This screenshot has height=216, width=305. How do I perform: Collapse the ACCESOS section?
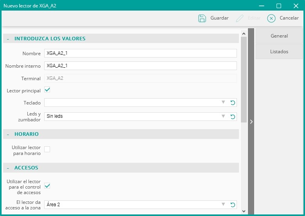[8, 168]
